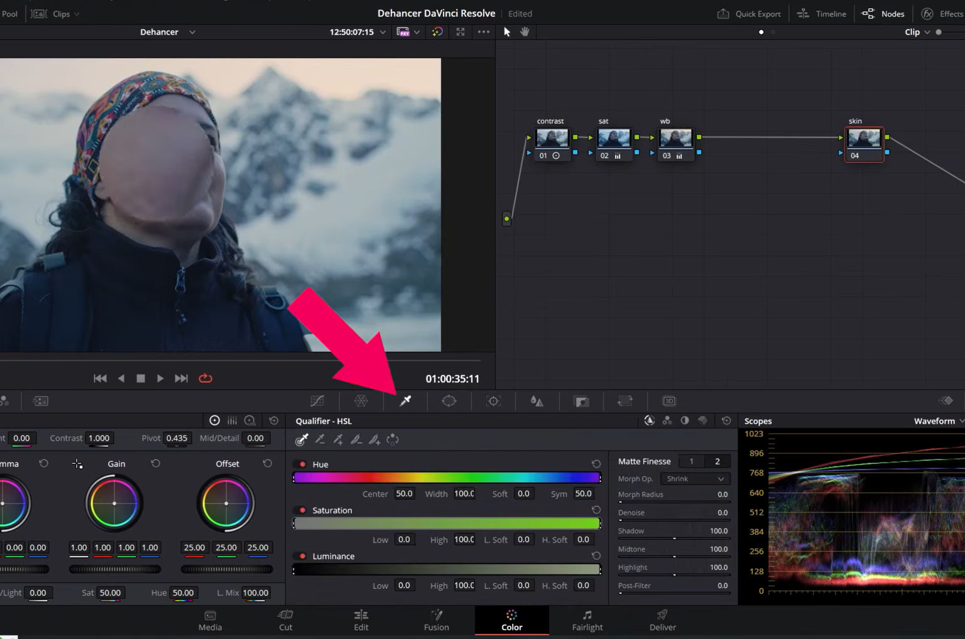Expand the Waveform scope type dropdown
The width and height of the screenshot is (965, 639).
[939, 421]
